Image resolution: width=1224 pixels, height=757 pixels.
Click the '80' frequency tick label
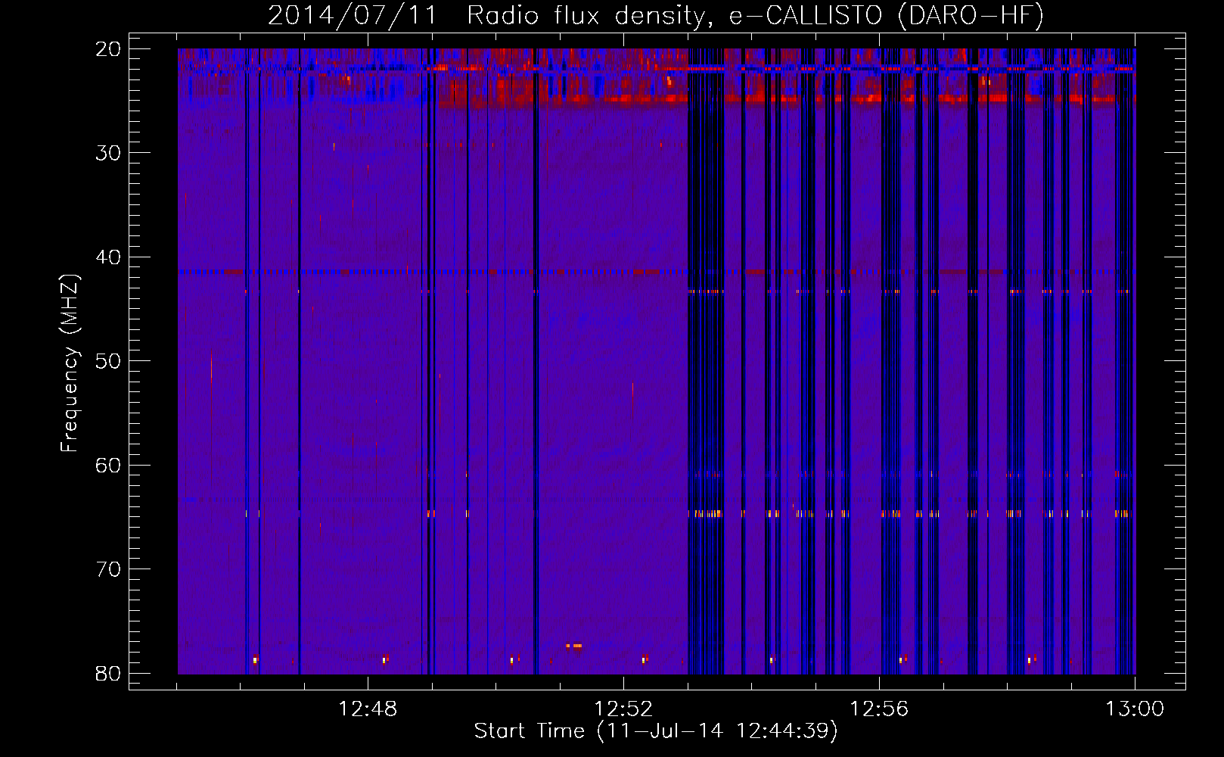(108, 674)
